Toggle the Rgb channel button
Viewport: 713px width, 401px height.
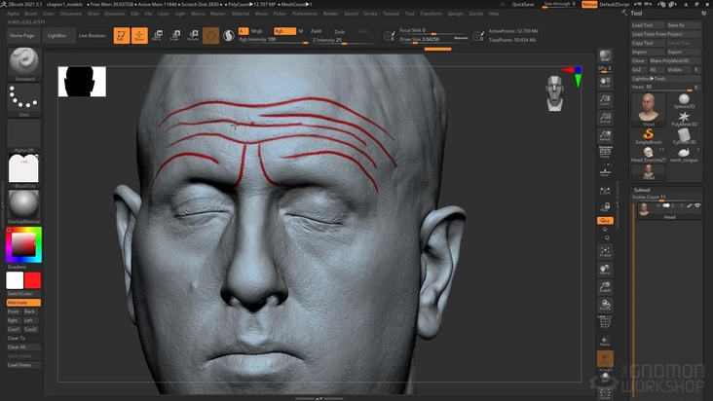(282, 31)
